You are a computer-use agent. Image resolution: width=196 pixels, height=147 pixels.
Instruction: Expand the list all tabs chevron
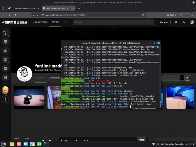pyautogui.click(x=193, y=8)
